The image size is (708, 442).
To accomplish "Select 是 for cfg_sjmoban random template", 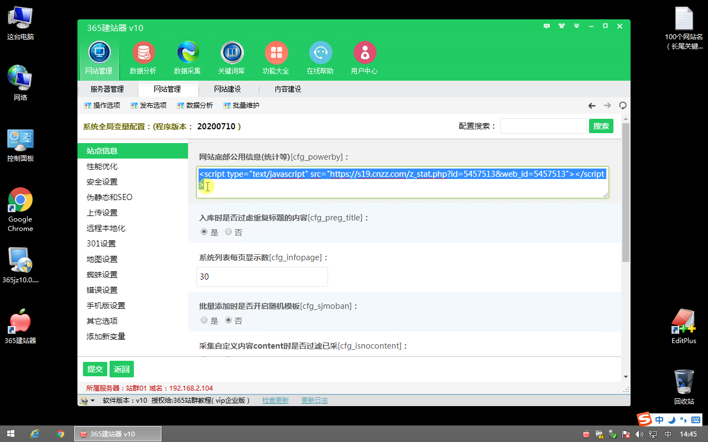I will [204, 320].
